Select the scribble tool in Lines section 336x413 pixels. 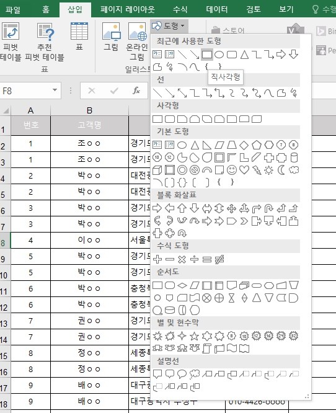pos(294,93)
